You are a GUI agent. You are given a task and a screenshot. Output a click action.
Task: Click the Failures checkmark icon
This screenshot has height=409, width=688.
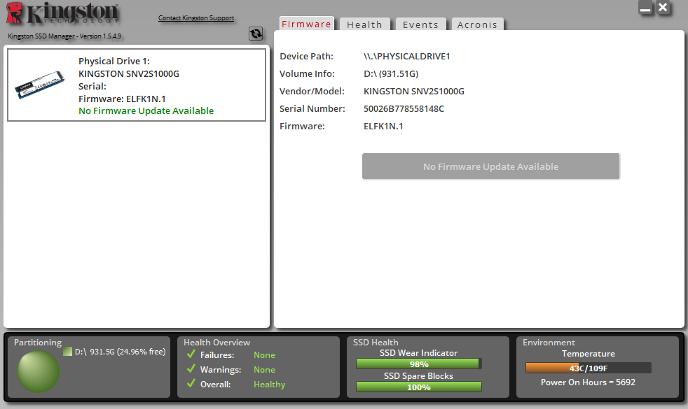click(191, 354)
